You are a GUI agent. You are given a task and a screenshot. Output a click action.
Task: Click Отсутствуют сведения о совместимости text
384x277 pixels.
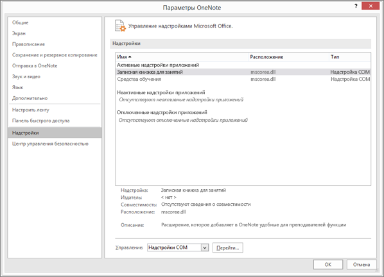click(x=205, y=205)
